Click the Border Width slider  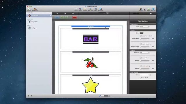point(145,39)
